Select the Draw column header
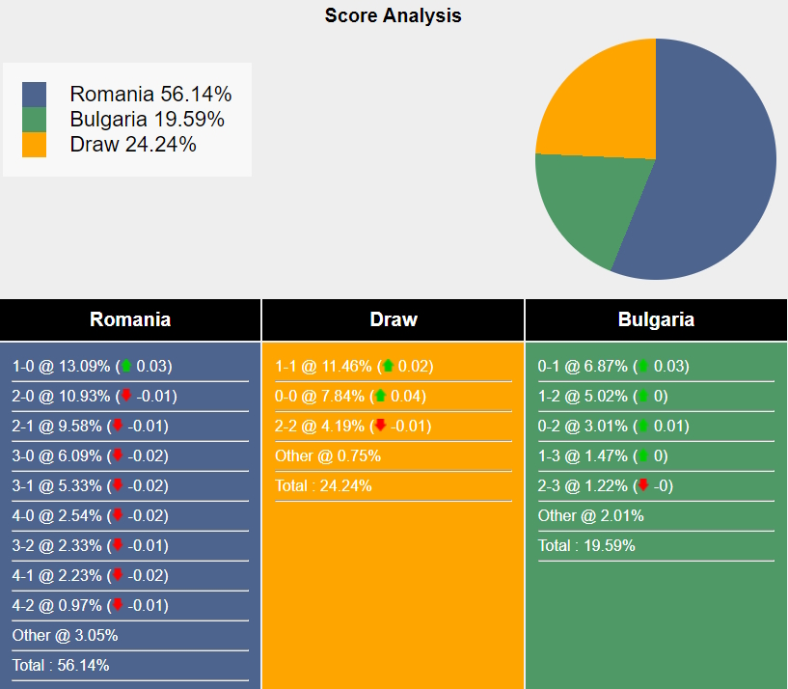 394,320
